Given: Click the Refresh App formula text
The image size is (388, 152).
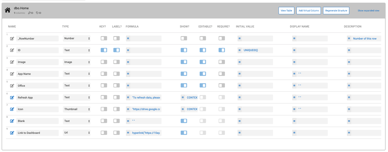Looking at the screenshot, I should pyautogui.click(x=146, y=98).
